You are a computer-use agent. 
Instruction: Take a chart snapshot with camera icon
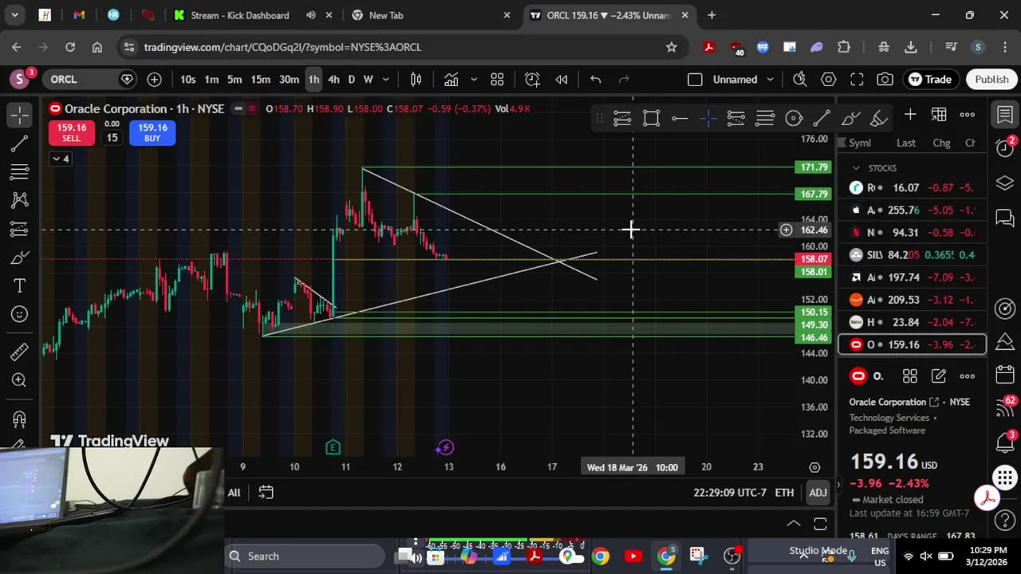(885, 79)
